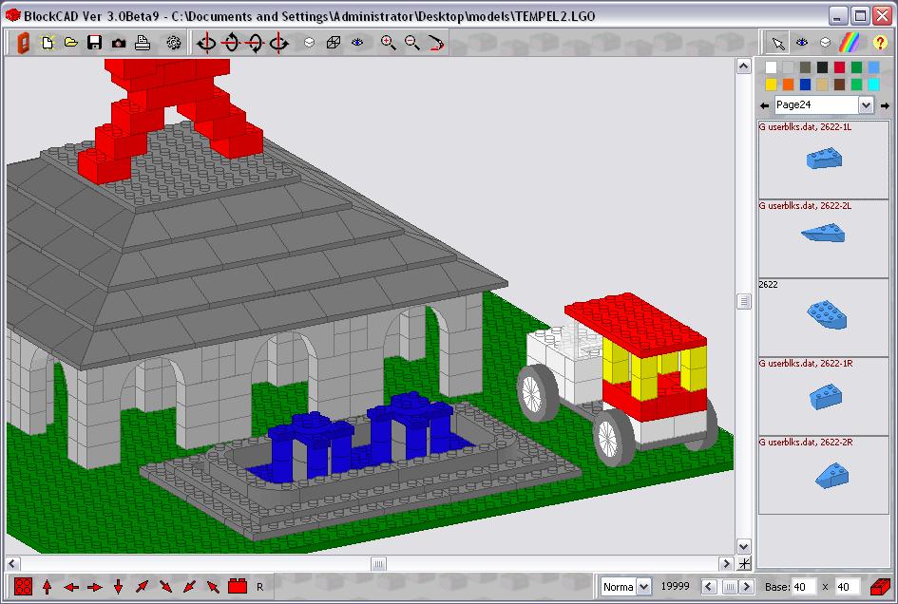Viewport: 898px width, 604px height.
Task: Zoom out with the minus magnifier
Action: 411,43
